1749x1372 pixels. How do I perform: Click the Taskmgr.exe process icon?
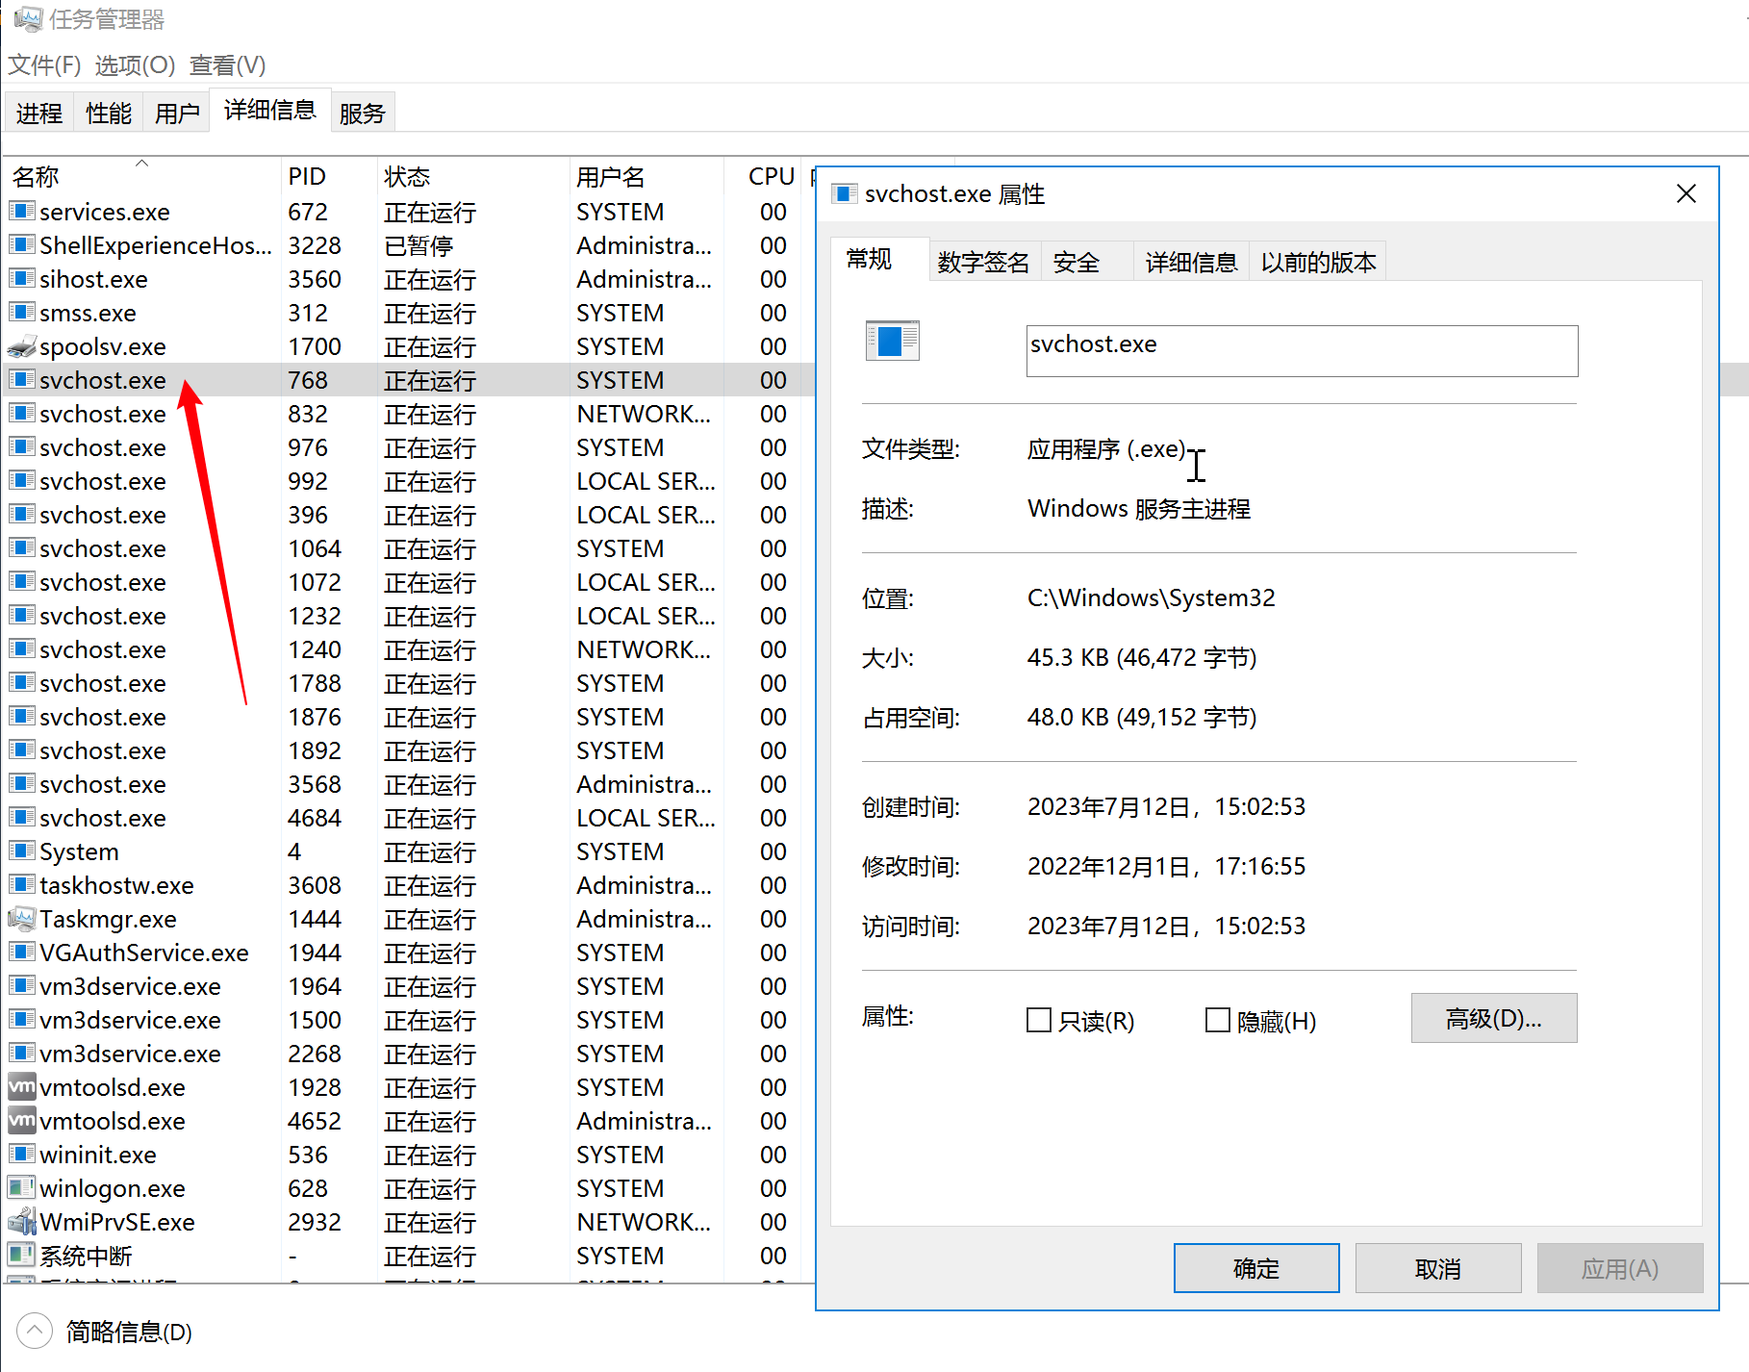pos(21,919)
